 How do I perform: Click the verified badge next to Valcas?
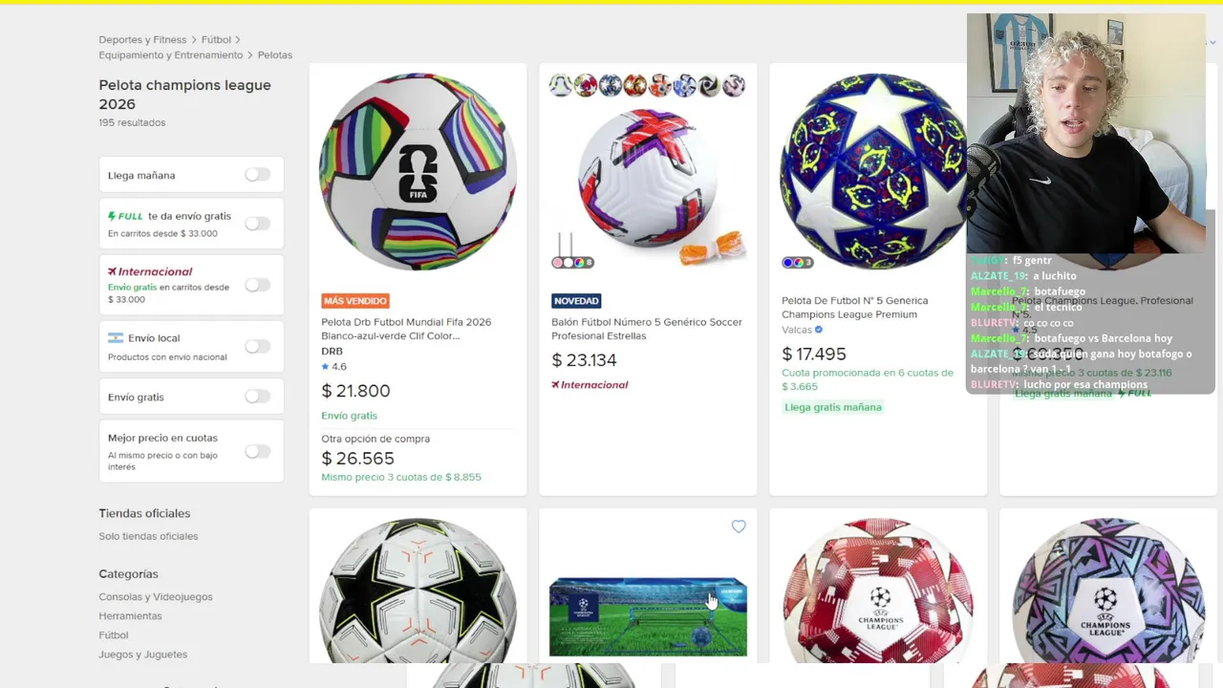click(819, 330)
